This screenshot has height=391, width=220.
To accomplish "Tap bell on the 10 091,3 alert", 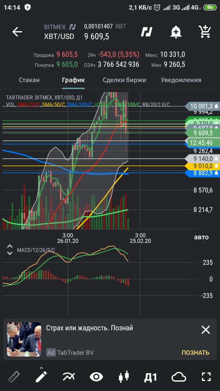I will [216, 106].
